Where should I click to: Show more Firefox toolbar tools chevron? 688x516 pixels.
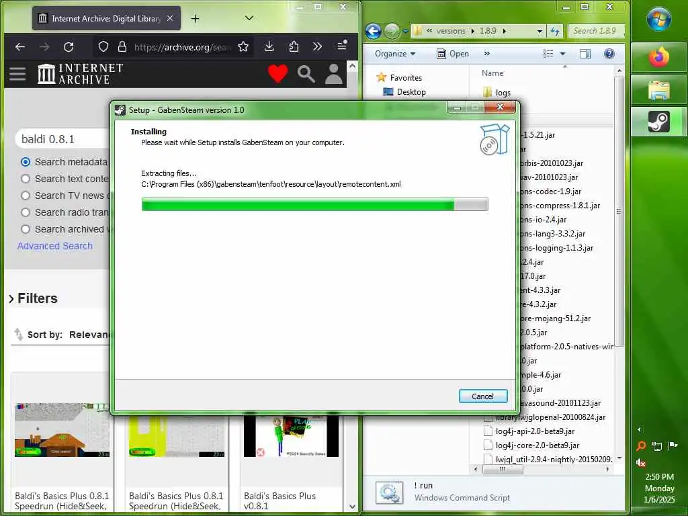coord(317,46)
